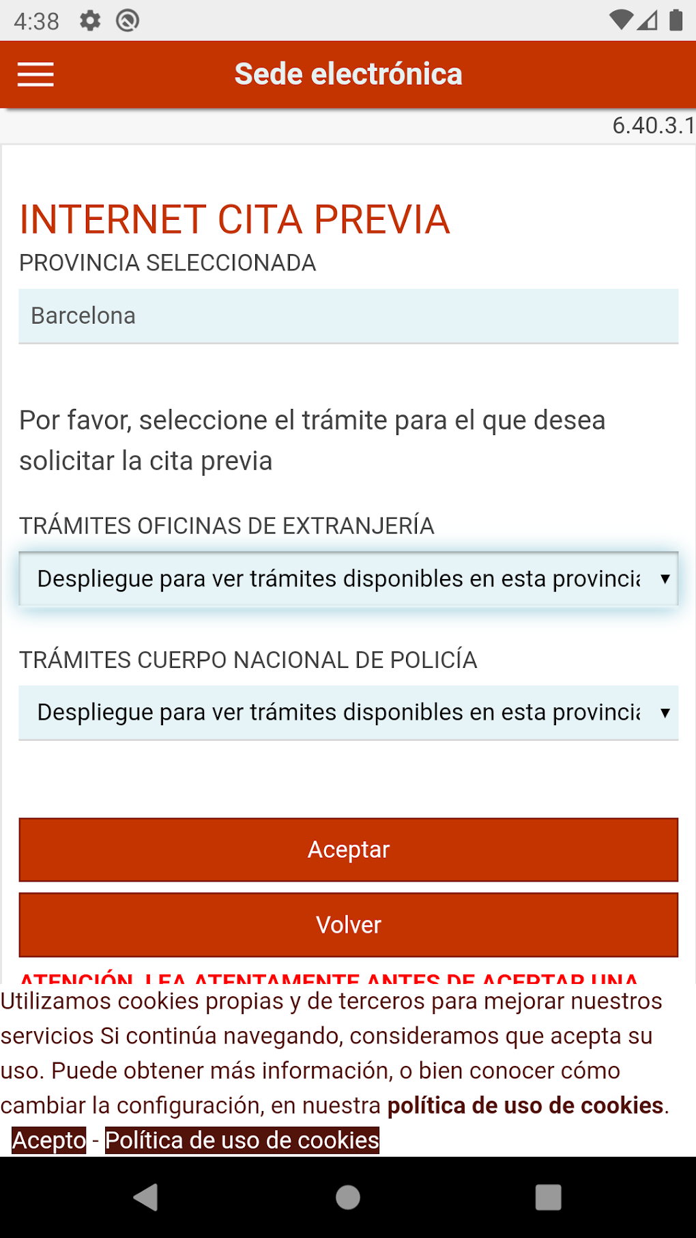Image resolution: width=696 pixels, height=1238 pixels.
Task: Tap the Sede electrónica header title
Action: 348,74
